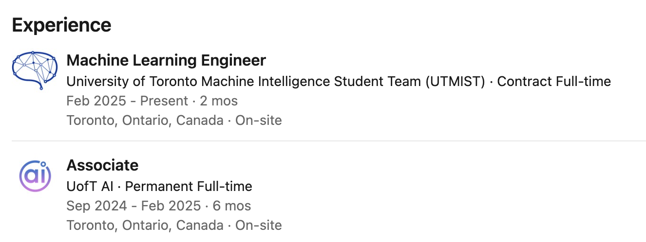The height and width of the screenshot is (242, 646).
Task: Click the 6 mos duration text
Action: click(232, 206)
